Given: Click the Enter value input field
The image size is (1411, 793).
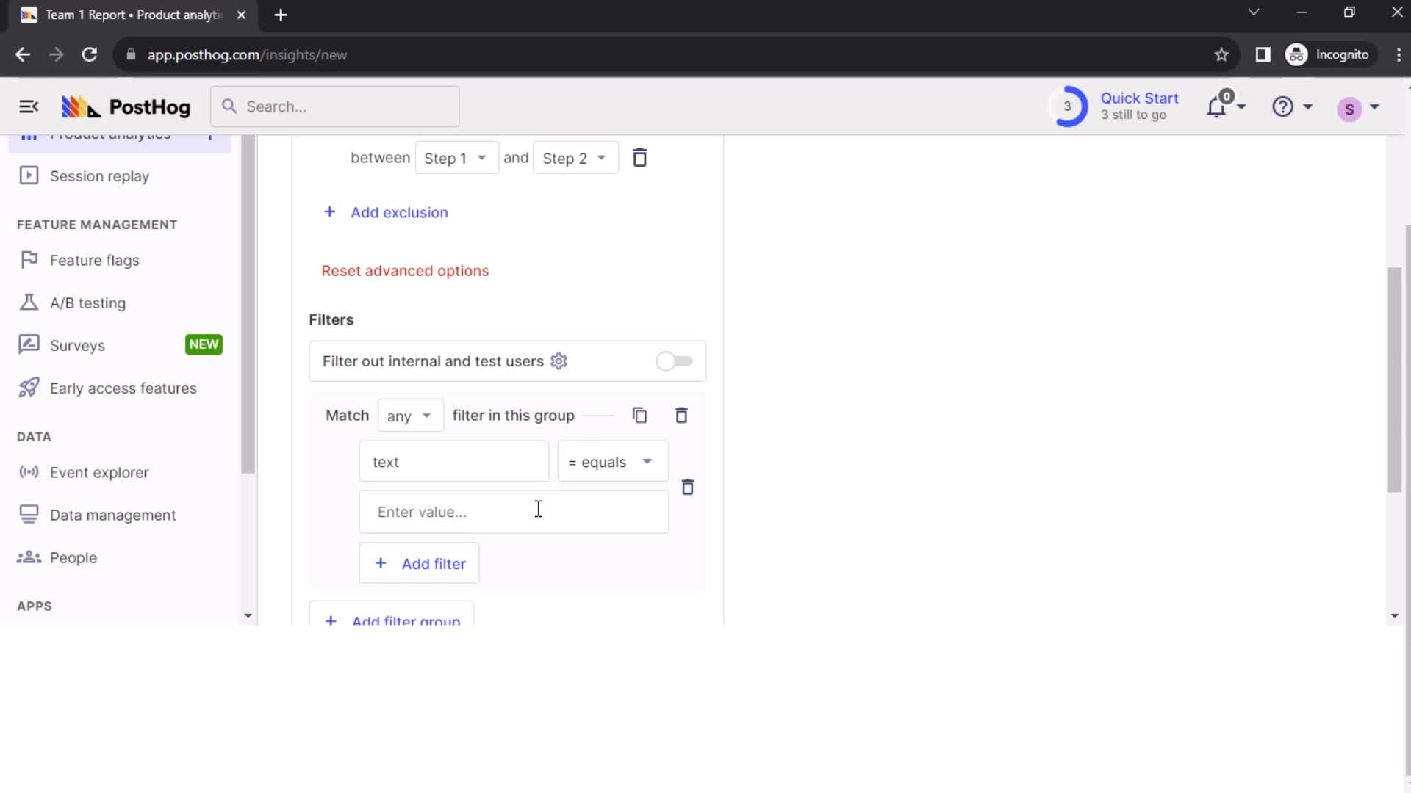Looking at the screenshot, I should [x=514, y=511].
